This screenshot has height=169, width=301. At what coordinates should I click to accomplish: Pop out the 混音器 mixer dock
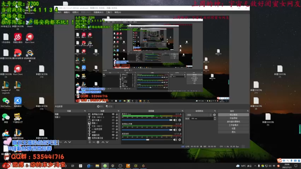(x=182, y=111)
